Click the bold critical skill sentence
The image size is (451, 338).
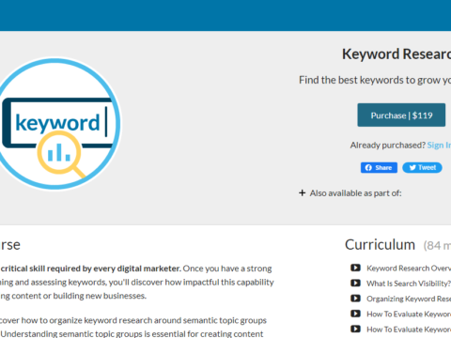pos(90,269)
